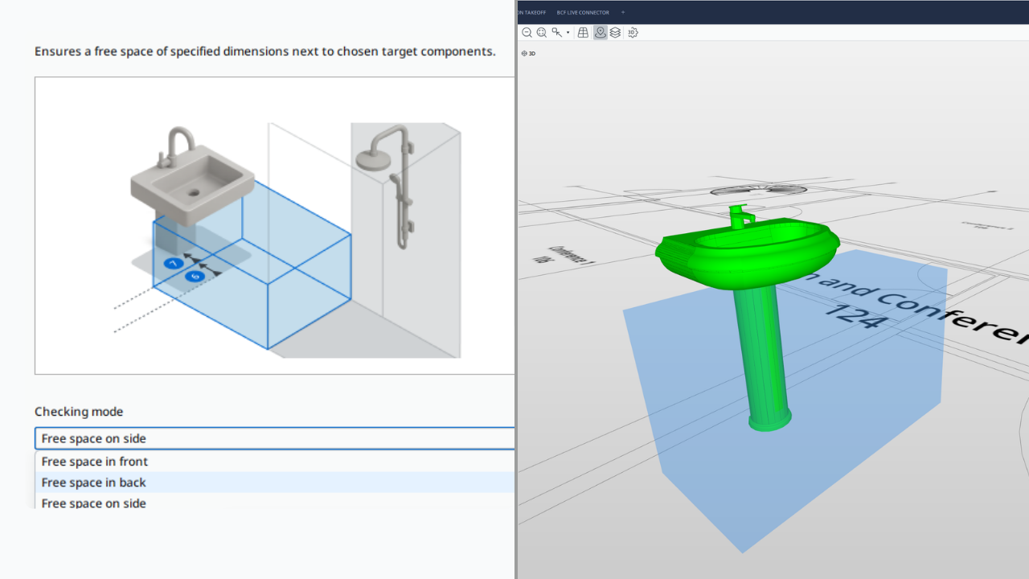The height and width of the screenshot is (579, 1029).
Task: Add a new tab with plus icon
Action: (x=622, y=13)
